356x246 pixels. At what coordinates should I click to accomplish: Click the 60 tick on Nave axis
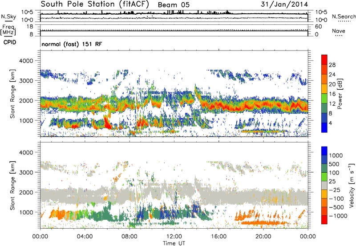click(319, 27)
